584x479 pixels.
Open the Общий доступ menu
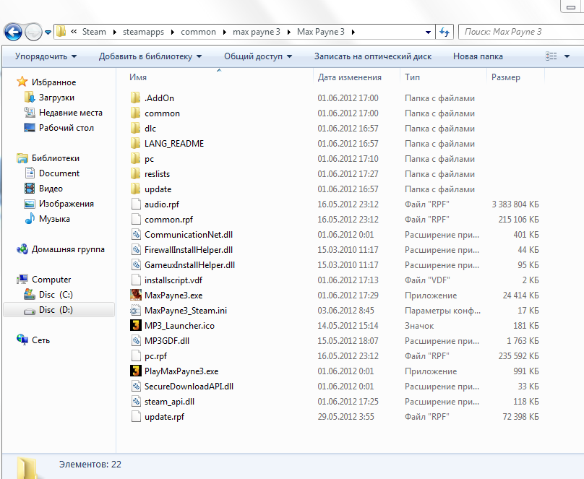click(x=258, y=56)
